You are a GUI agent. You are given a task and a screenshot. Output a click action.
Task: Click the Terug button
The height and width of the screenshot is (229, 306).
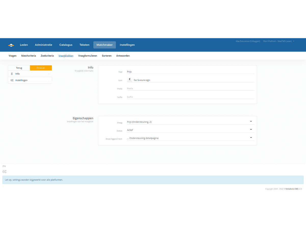[19, 68]
